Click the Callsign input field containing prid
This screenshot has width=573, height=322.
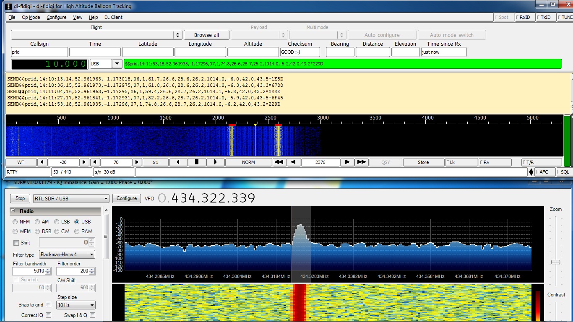pos(39,52)
